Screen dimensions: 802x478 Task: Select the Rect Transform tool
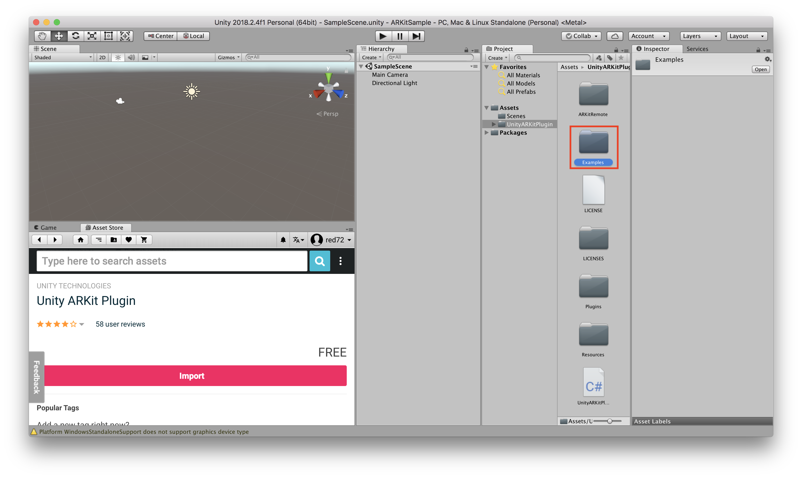point(109,36)
